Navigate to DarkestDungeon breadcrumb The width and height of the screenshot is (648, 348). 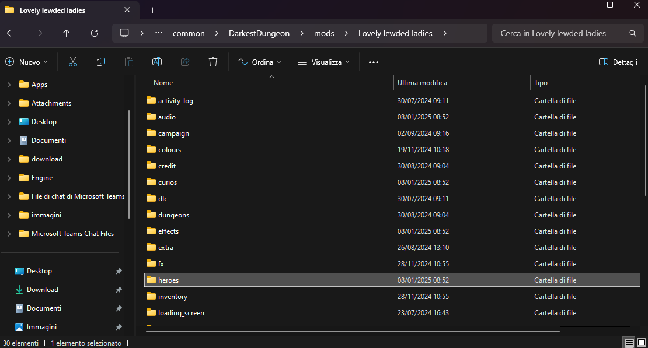click(259, 33)
